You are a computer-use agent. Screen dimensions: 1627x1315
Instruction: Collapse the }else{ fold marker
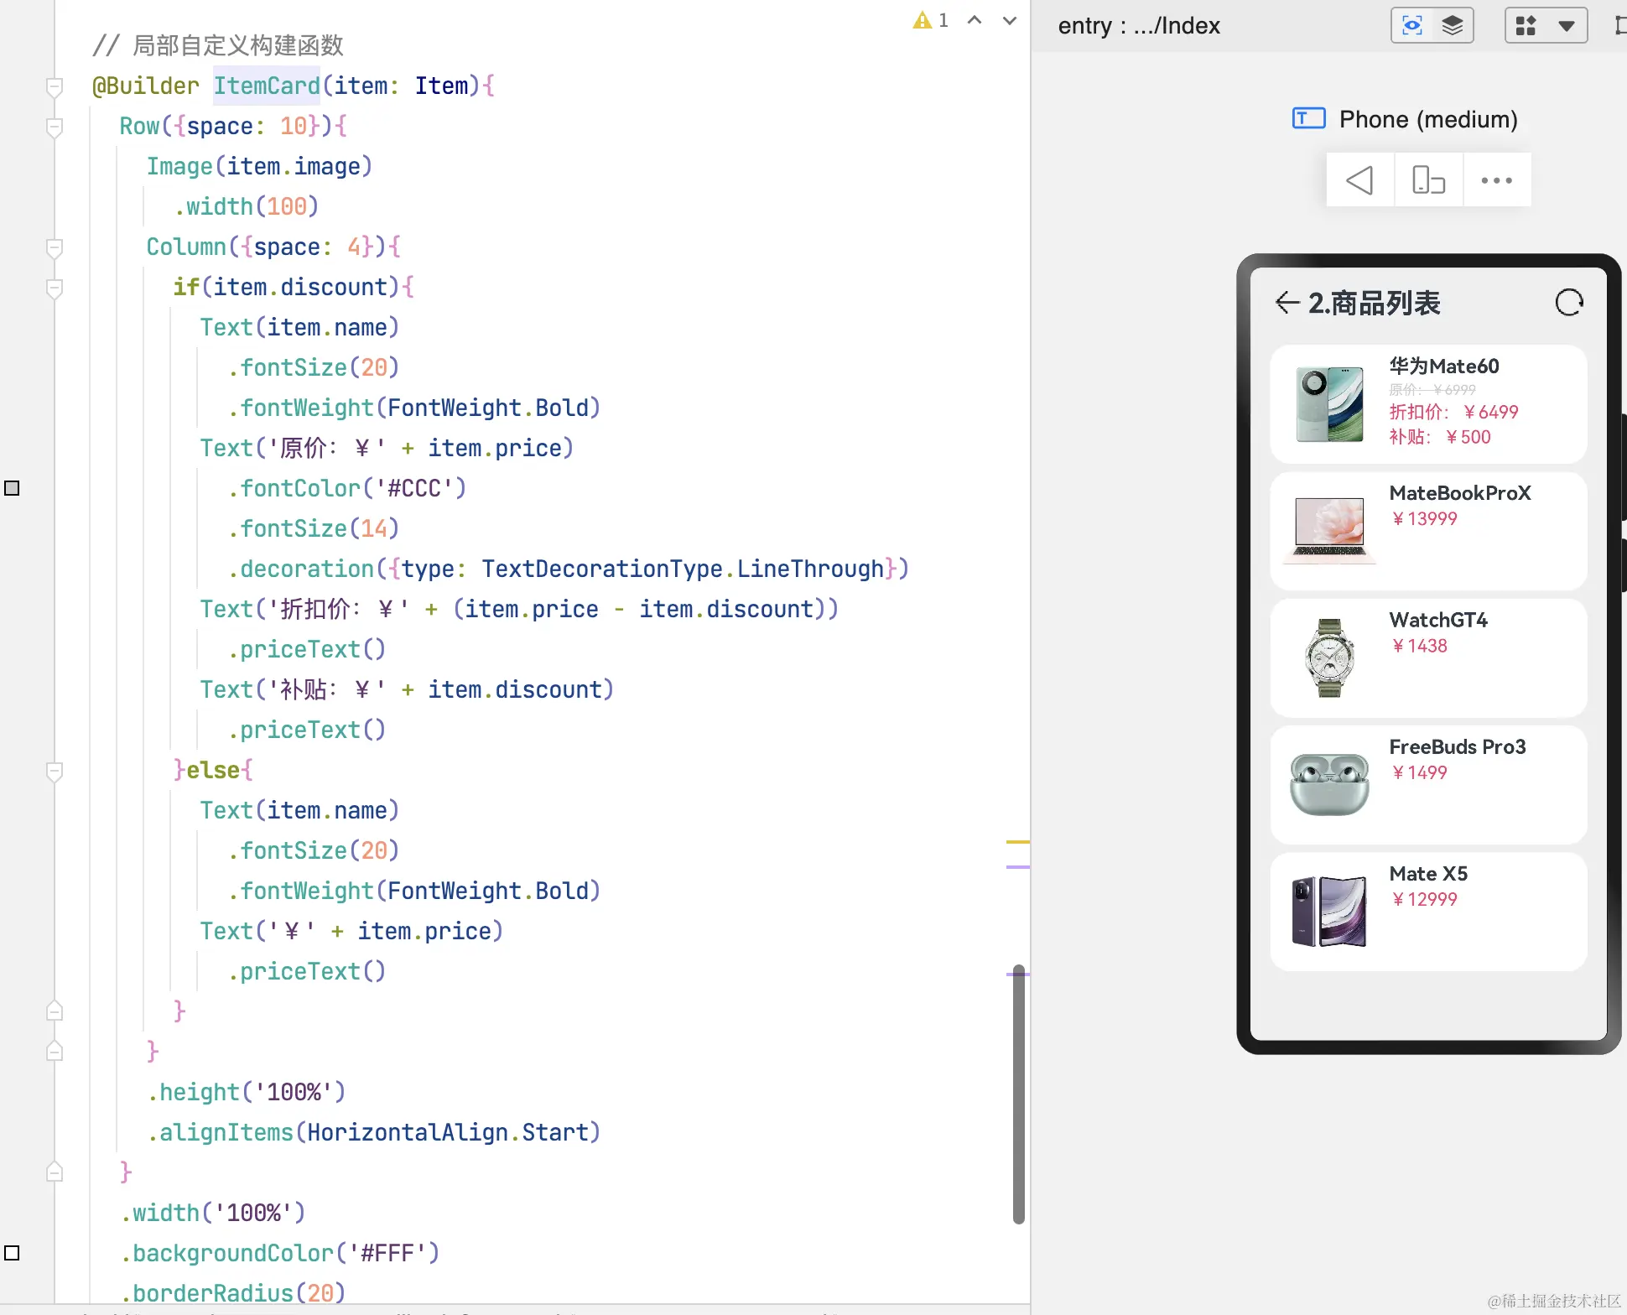[55, 771]
